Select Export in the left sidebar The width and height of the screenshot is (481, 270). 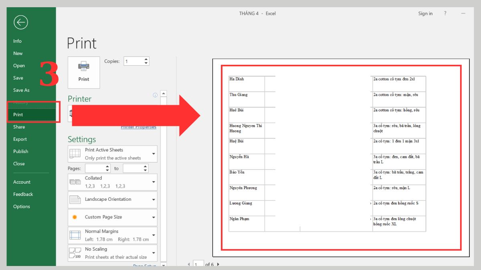(20, 139)
